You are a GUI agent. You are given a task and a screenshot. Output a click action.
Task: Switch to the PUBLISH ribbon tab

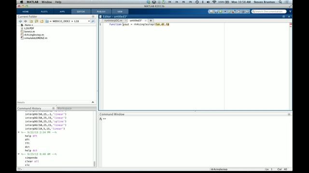(101, 12)
